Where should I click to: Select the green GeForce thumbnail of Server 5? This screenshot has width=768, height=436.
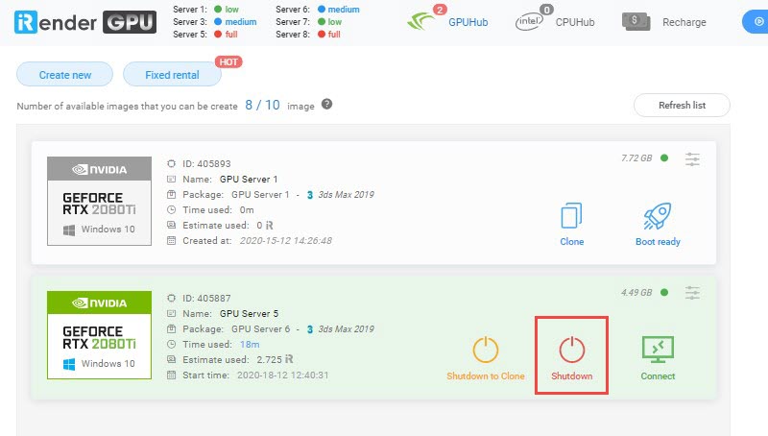click(99, 334)
